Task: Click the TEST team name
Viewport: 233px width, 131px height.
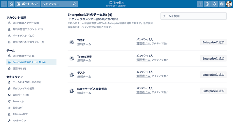Action: (81, 40)
